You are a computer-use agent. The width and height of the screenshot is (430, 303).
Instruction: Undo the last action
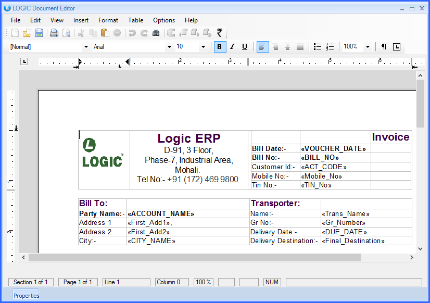[x=132, y=33]
